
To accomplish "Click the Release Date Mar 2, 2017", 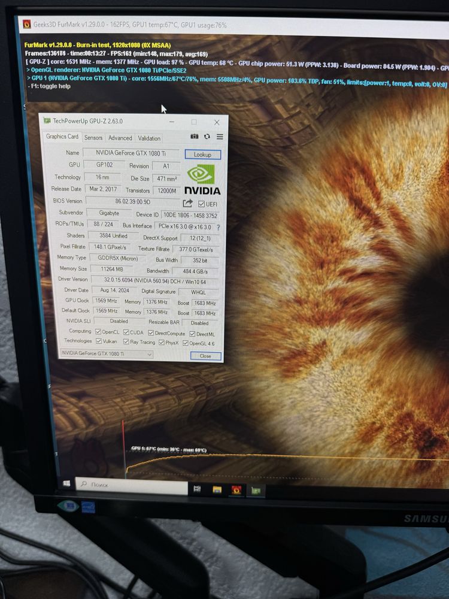I will (103, 189).
